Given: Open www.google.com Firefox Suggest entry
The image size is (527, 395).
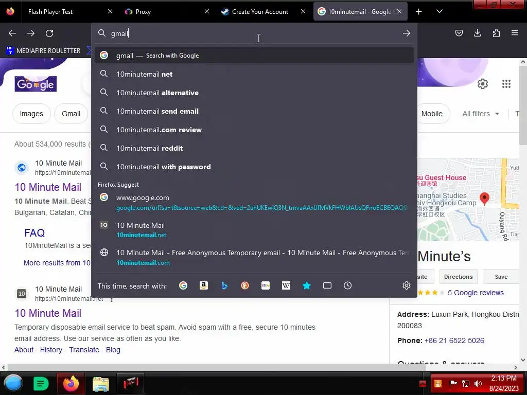Looking at the screenshot, I should 254,203.
